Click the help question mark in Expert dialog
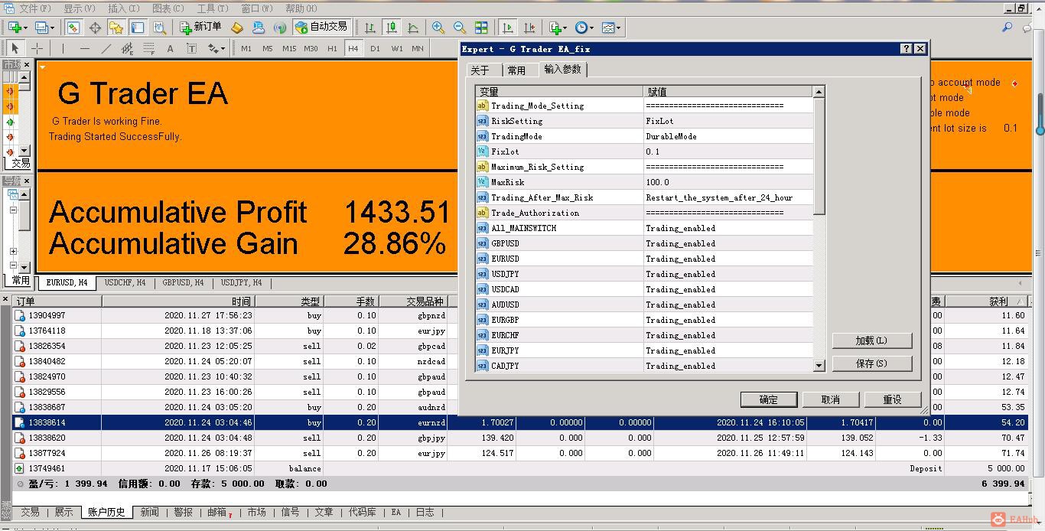Viewport: 1045px width, 531px height. click(x=907, y=48)
